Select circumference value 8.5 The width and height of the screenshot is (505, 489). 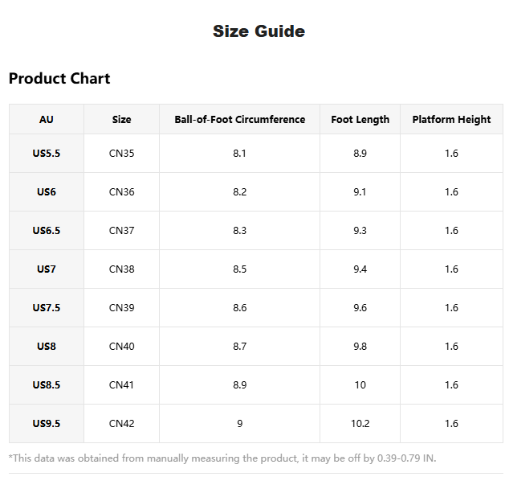(x=239, y=269)
